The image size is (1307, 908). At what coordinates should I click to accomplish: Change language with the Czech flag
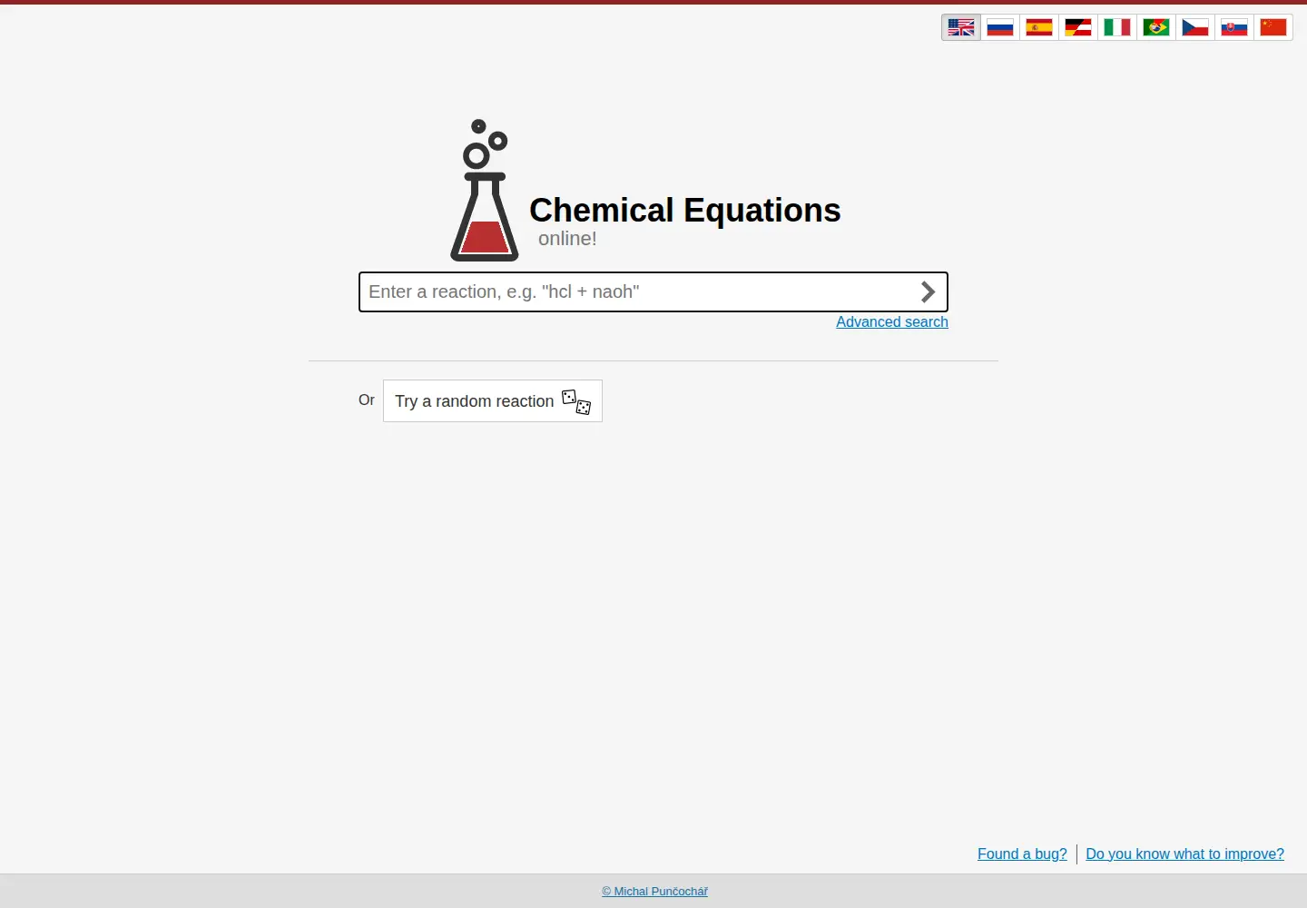pos(1195,27)
